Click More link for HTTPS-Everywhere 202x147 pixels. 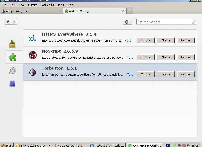(128, 41)
